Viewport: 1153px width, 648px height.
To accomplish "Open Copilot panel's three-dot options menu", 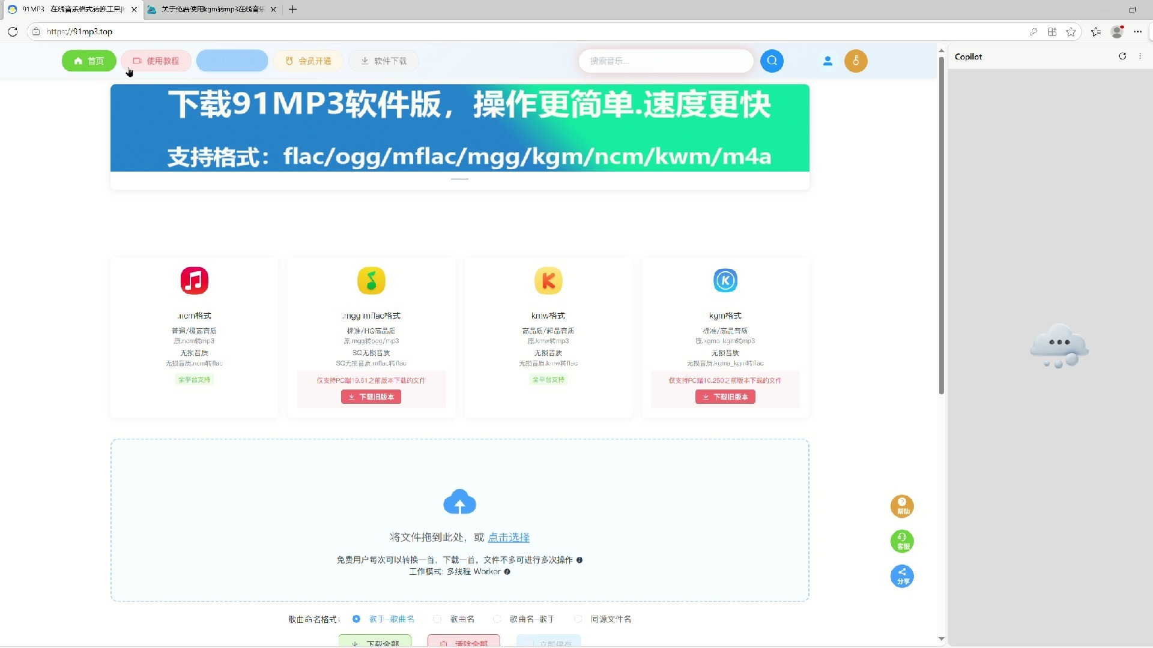I will (x=1140, y=56).
